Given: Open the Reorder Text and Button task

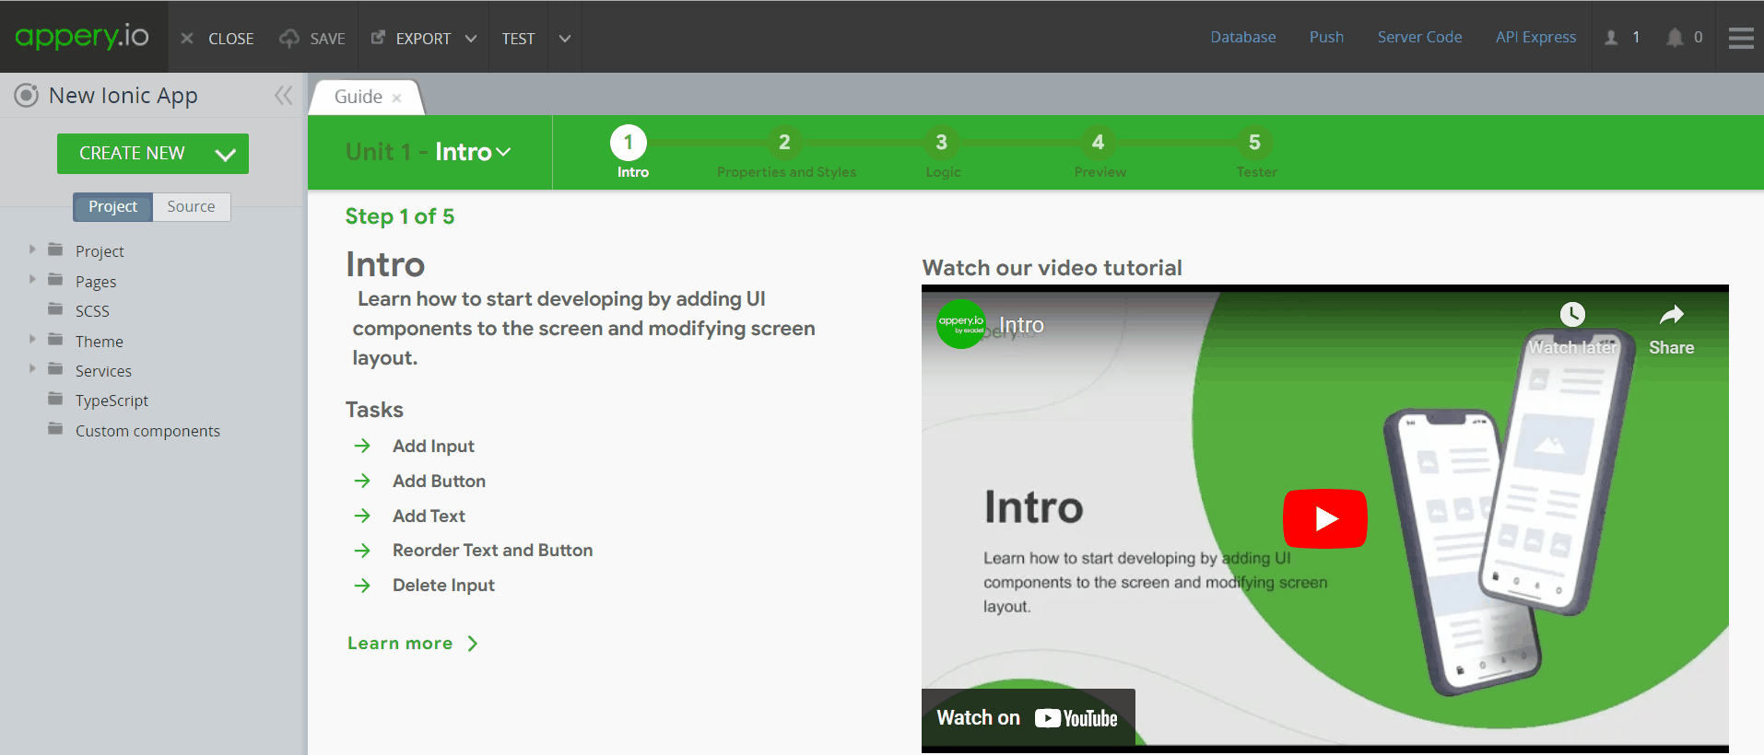Looking at the screenshot, I should [492, 550].
